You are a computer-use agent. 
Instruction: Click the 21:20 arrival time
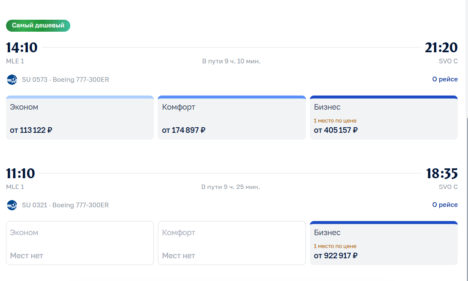click(441, 48)
